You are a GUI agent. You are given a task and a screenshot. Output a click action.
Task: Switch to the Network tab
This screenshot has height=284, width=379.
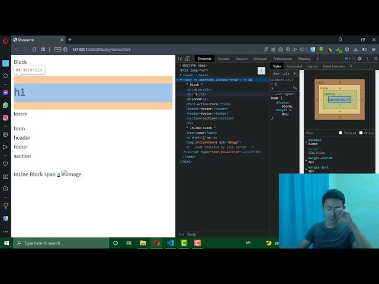pos(261,59)
